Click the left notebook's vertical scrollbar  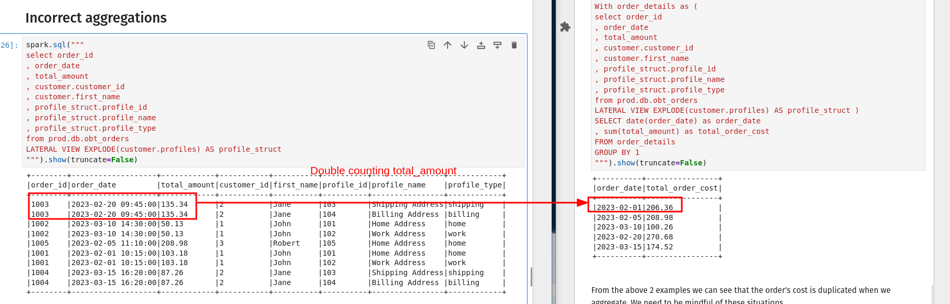(x=531, y=277)
